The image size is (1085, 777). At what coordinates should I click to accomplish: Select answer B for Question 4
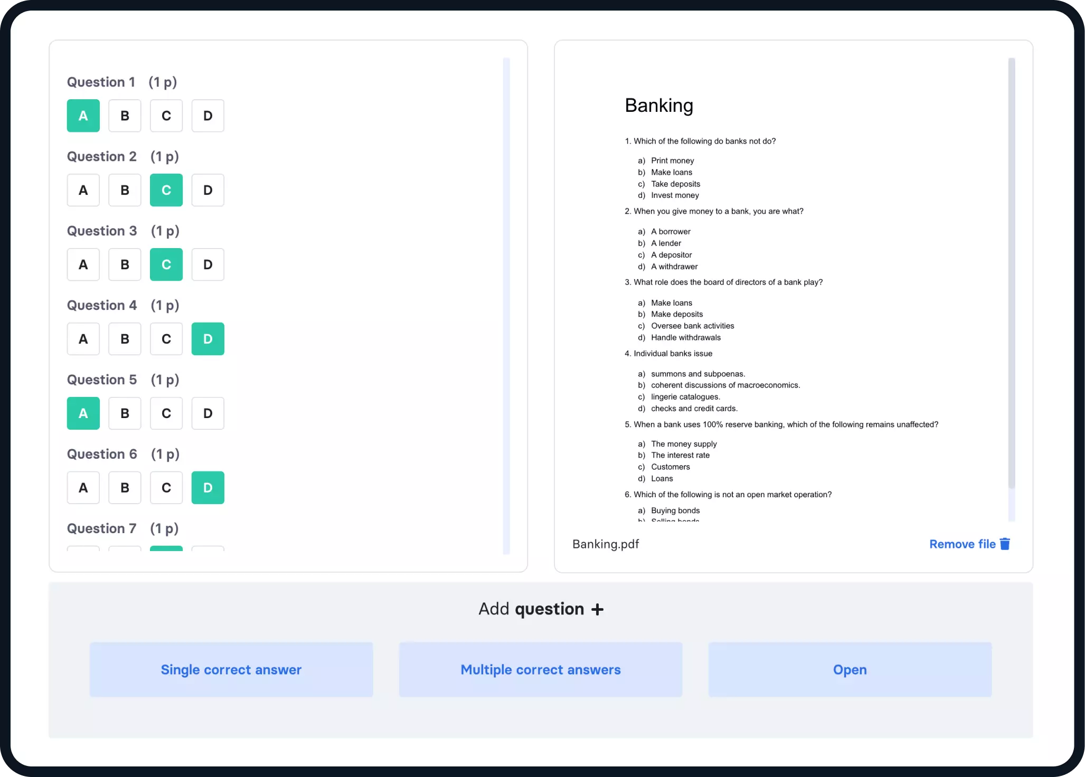pyautogui.click(x=125, y=339)
